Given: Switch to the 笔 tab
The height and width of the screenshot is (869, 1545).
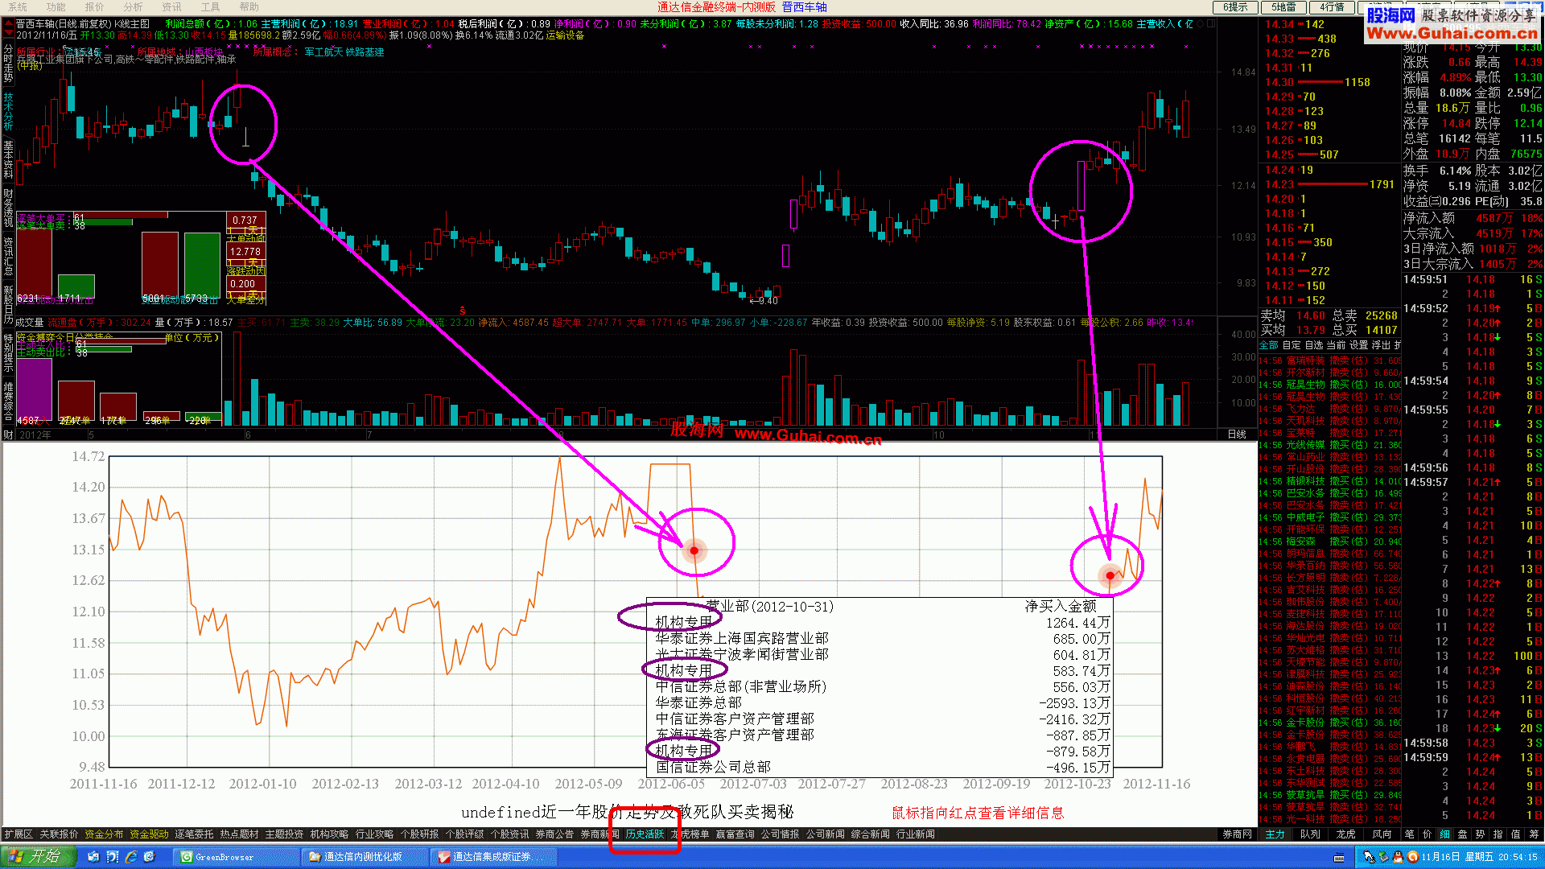Looking at the screenshot, I should point(1409,834).
